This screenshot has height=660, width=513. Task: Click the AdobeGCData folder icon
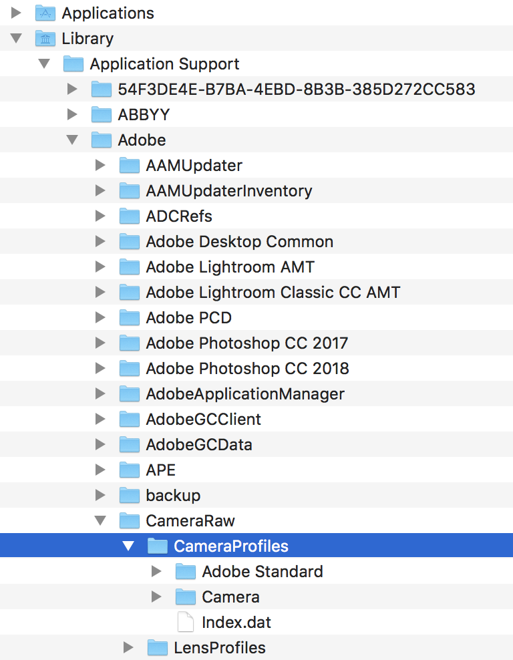tap(130, 444)
